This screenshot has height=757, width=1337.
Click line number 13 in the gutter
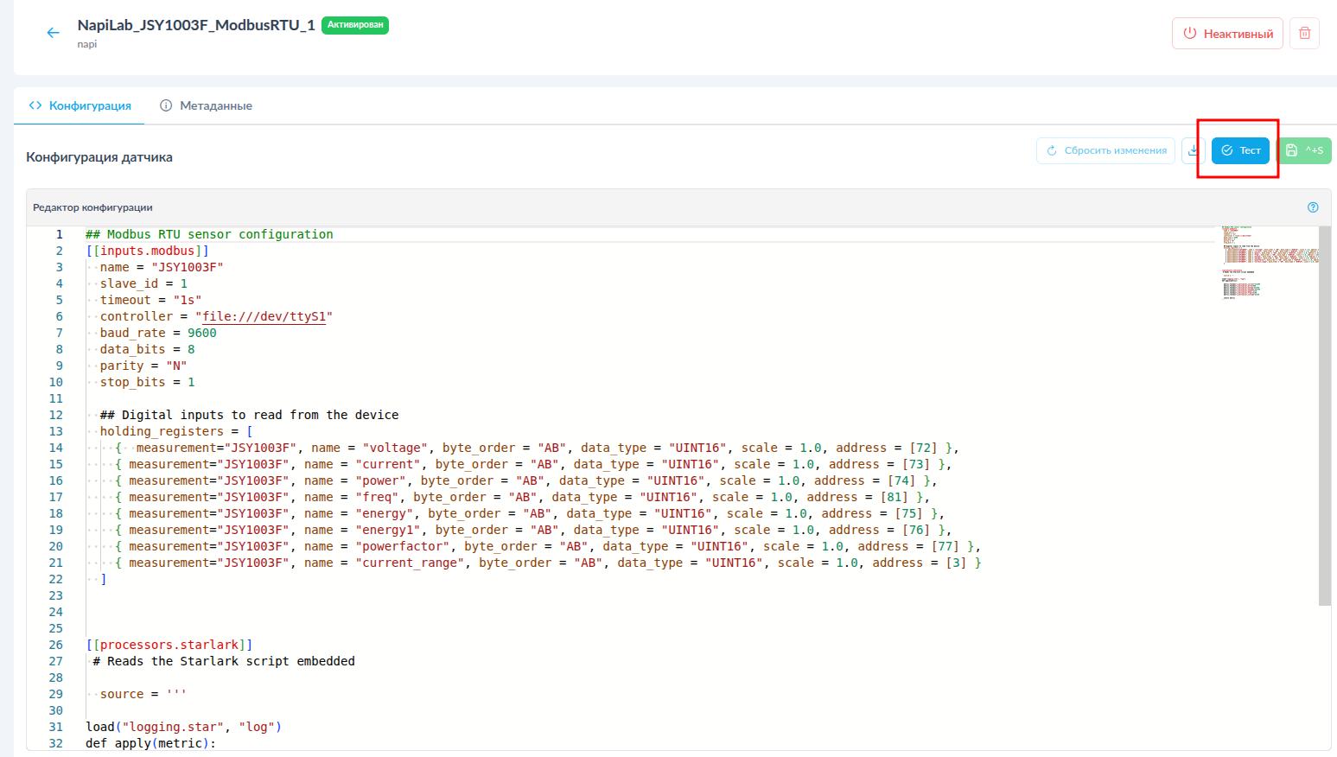pos(56,431)
